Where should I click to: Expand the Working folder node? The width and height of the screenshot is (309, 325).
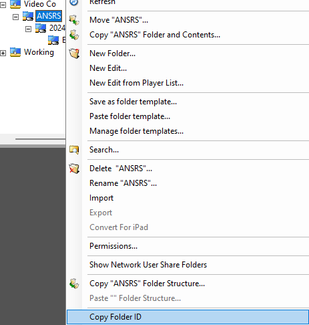click(x=3, y=53)
